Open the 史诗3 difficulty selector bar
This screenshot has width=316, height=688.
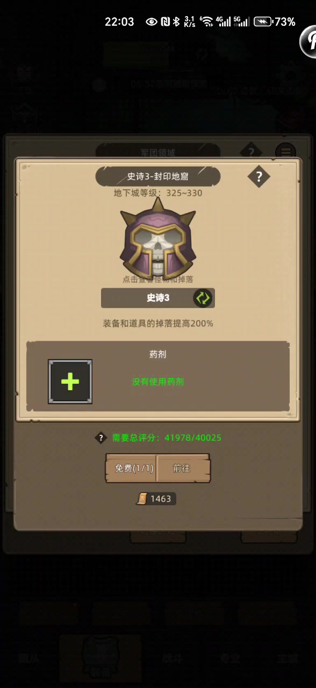158,298
